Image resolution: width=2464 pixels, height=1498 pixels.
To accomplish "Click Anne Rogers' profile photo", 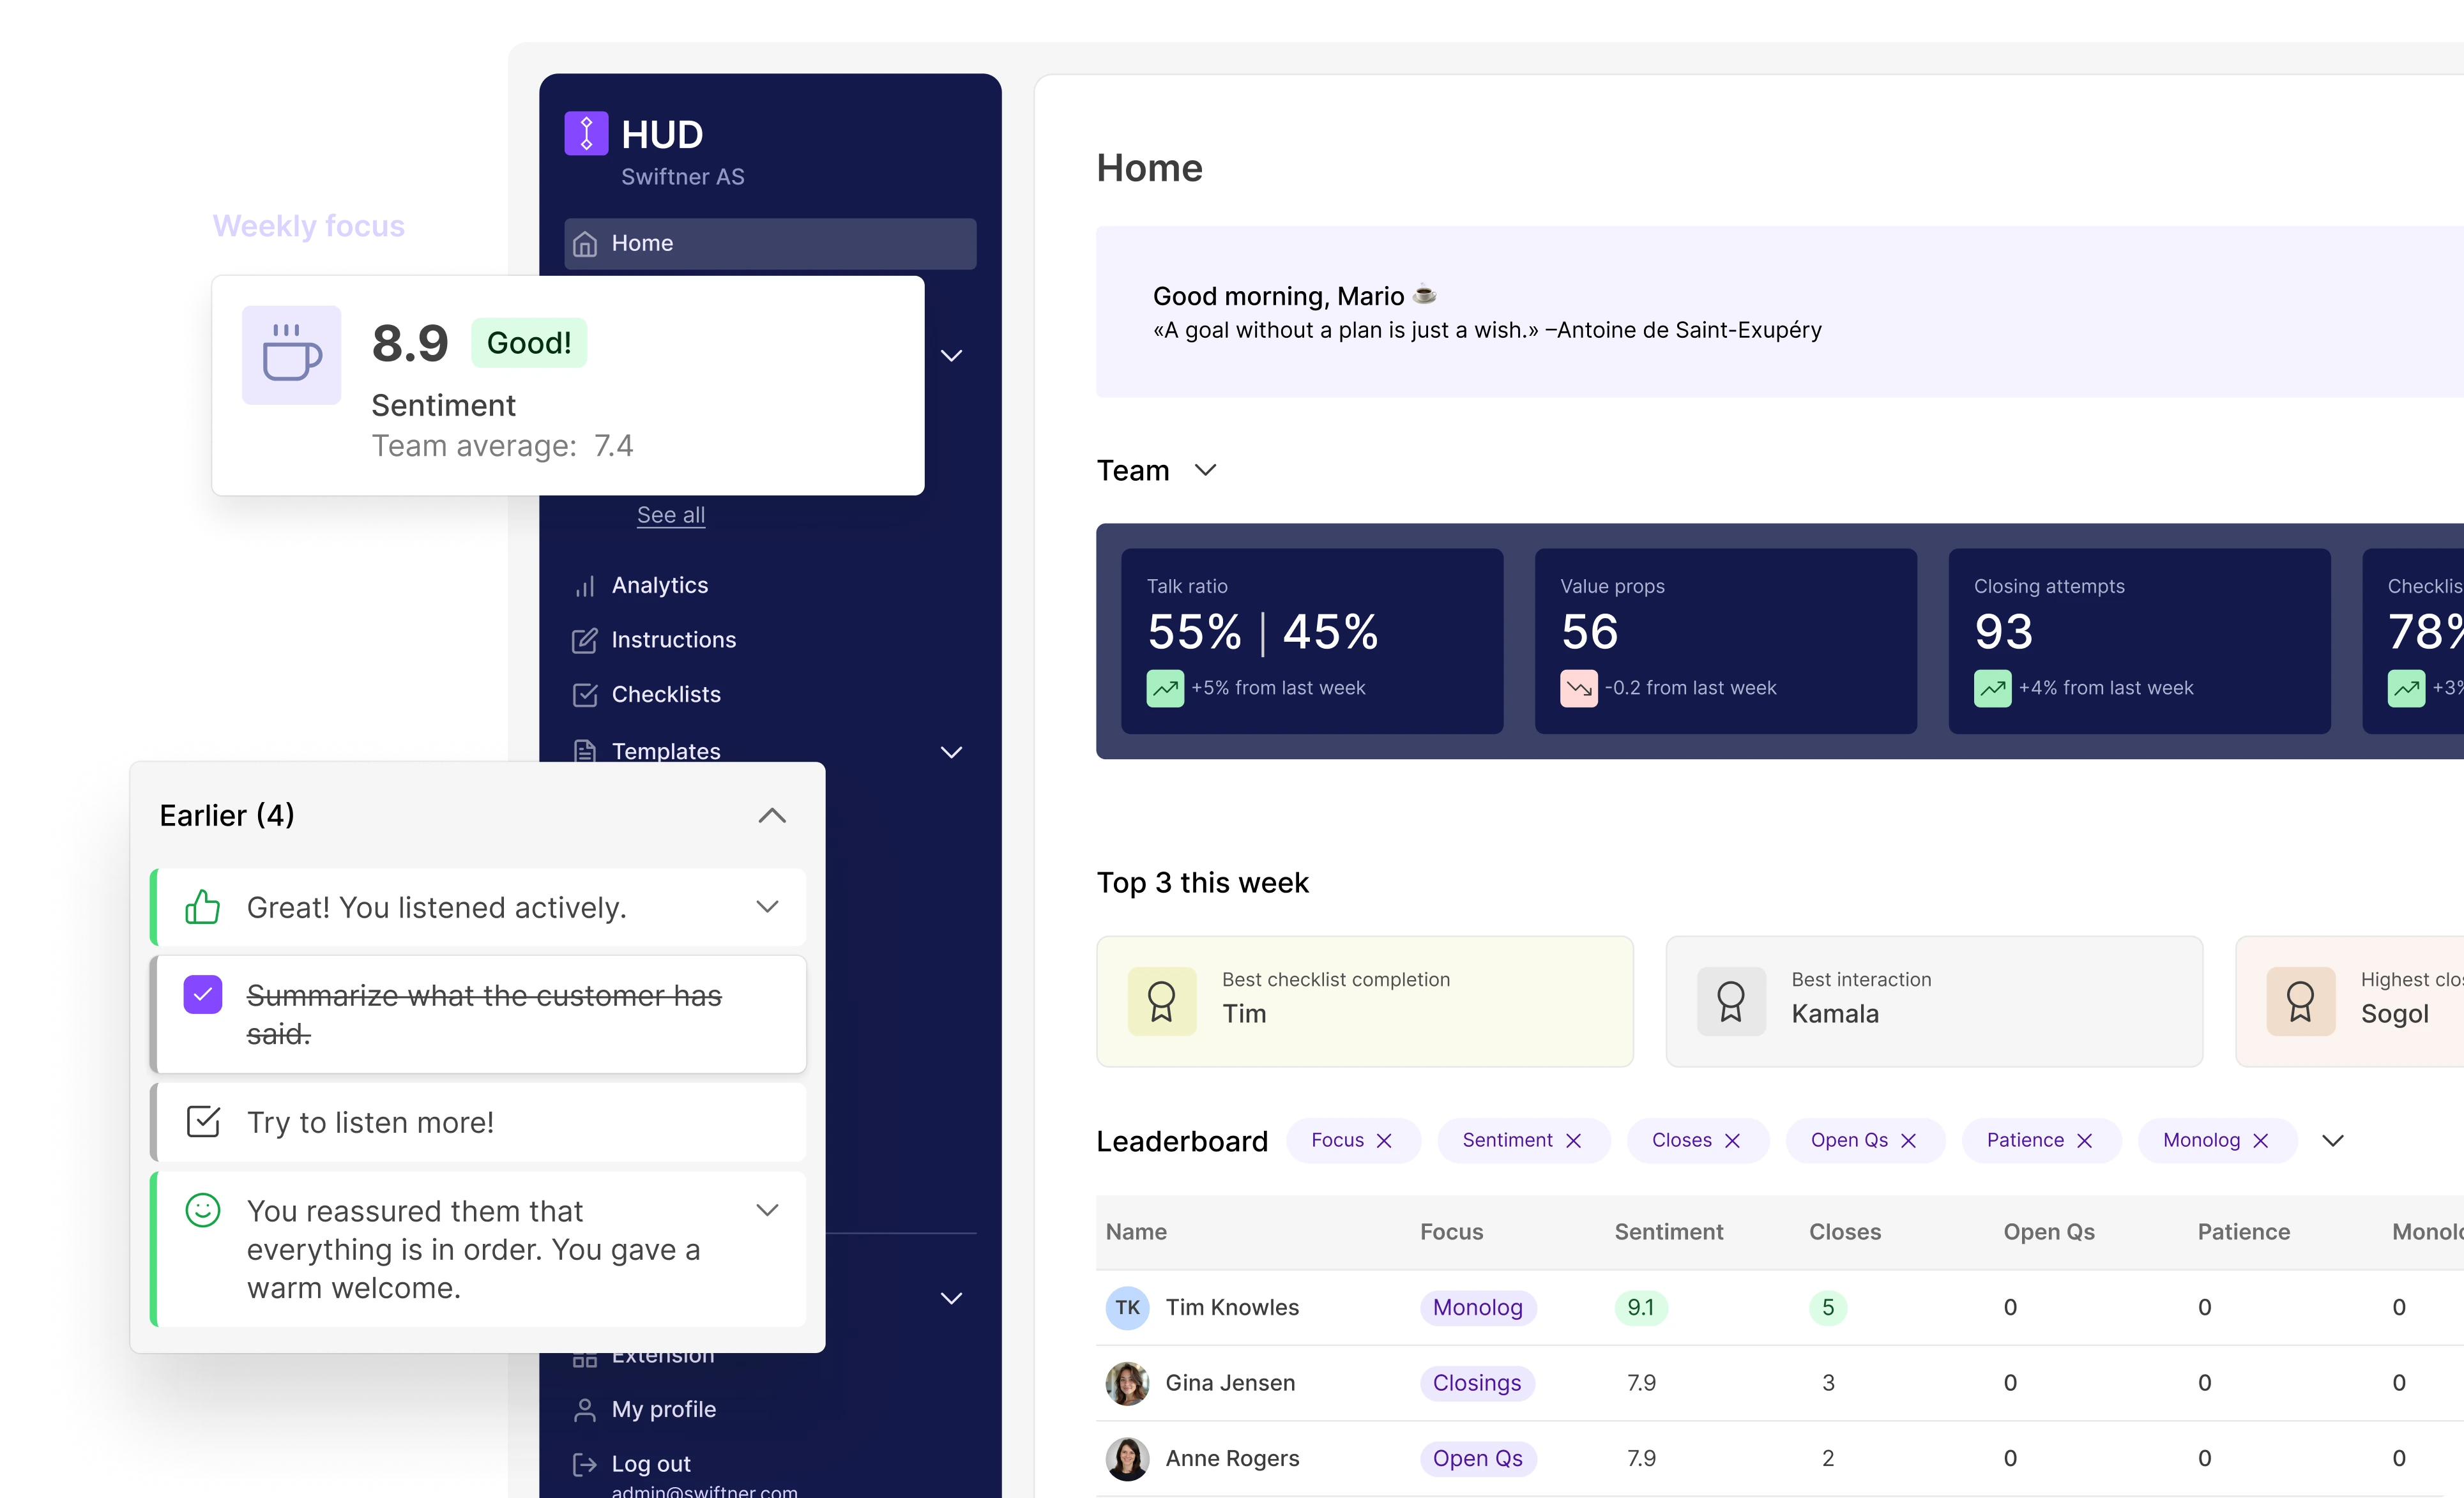I will pyautogui.click(x=1127, y=1459).
